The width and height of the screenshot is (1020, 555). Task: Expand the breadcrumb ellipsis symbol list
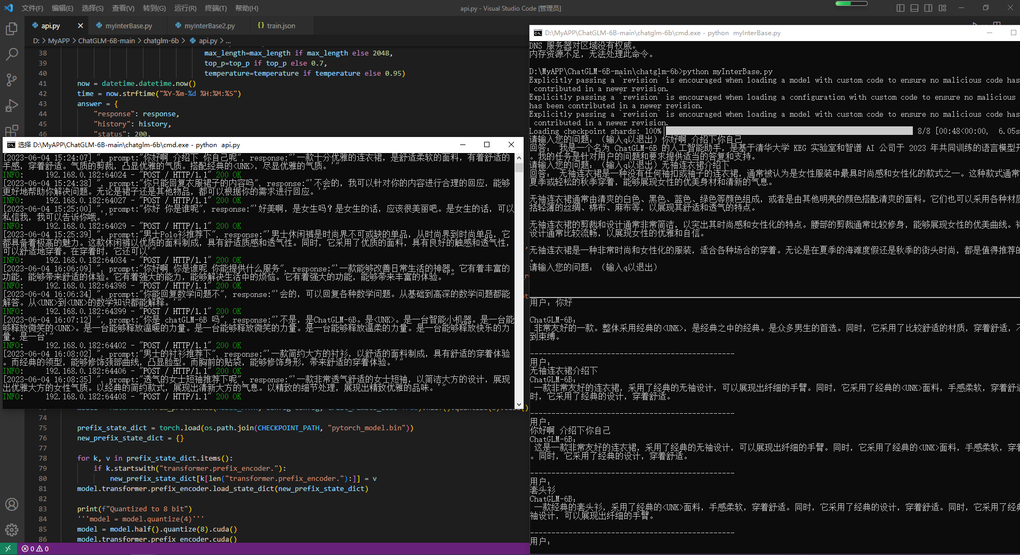click(228, 41)
